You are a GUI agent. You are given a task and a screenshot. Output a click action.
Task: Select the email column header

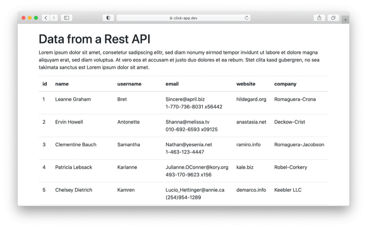(172, 84)
